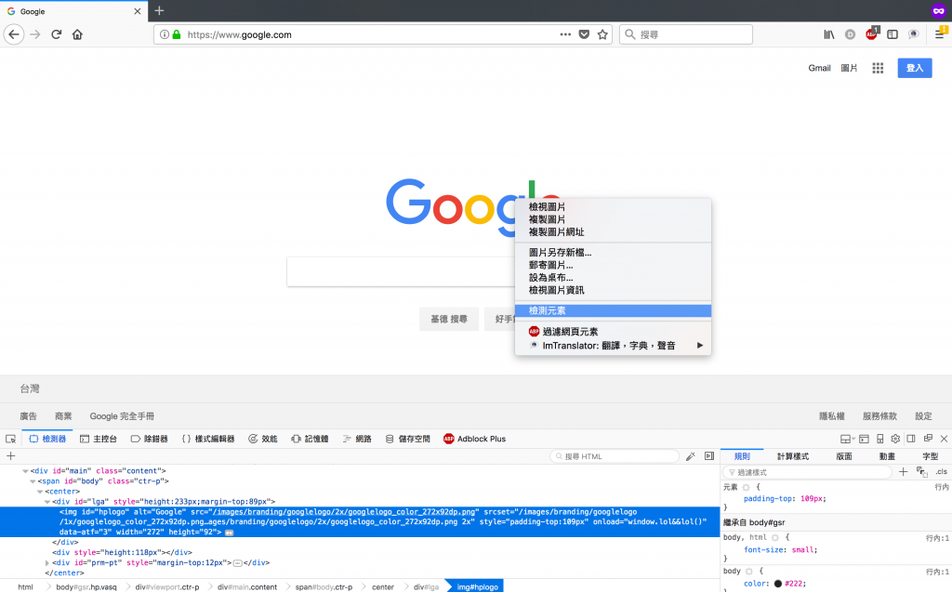Toggle the inspector sidebar pane collapse button

(x=709, y=456)
